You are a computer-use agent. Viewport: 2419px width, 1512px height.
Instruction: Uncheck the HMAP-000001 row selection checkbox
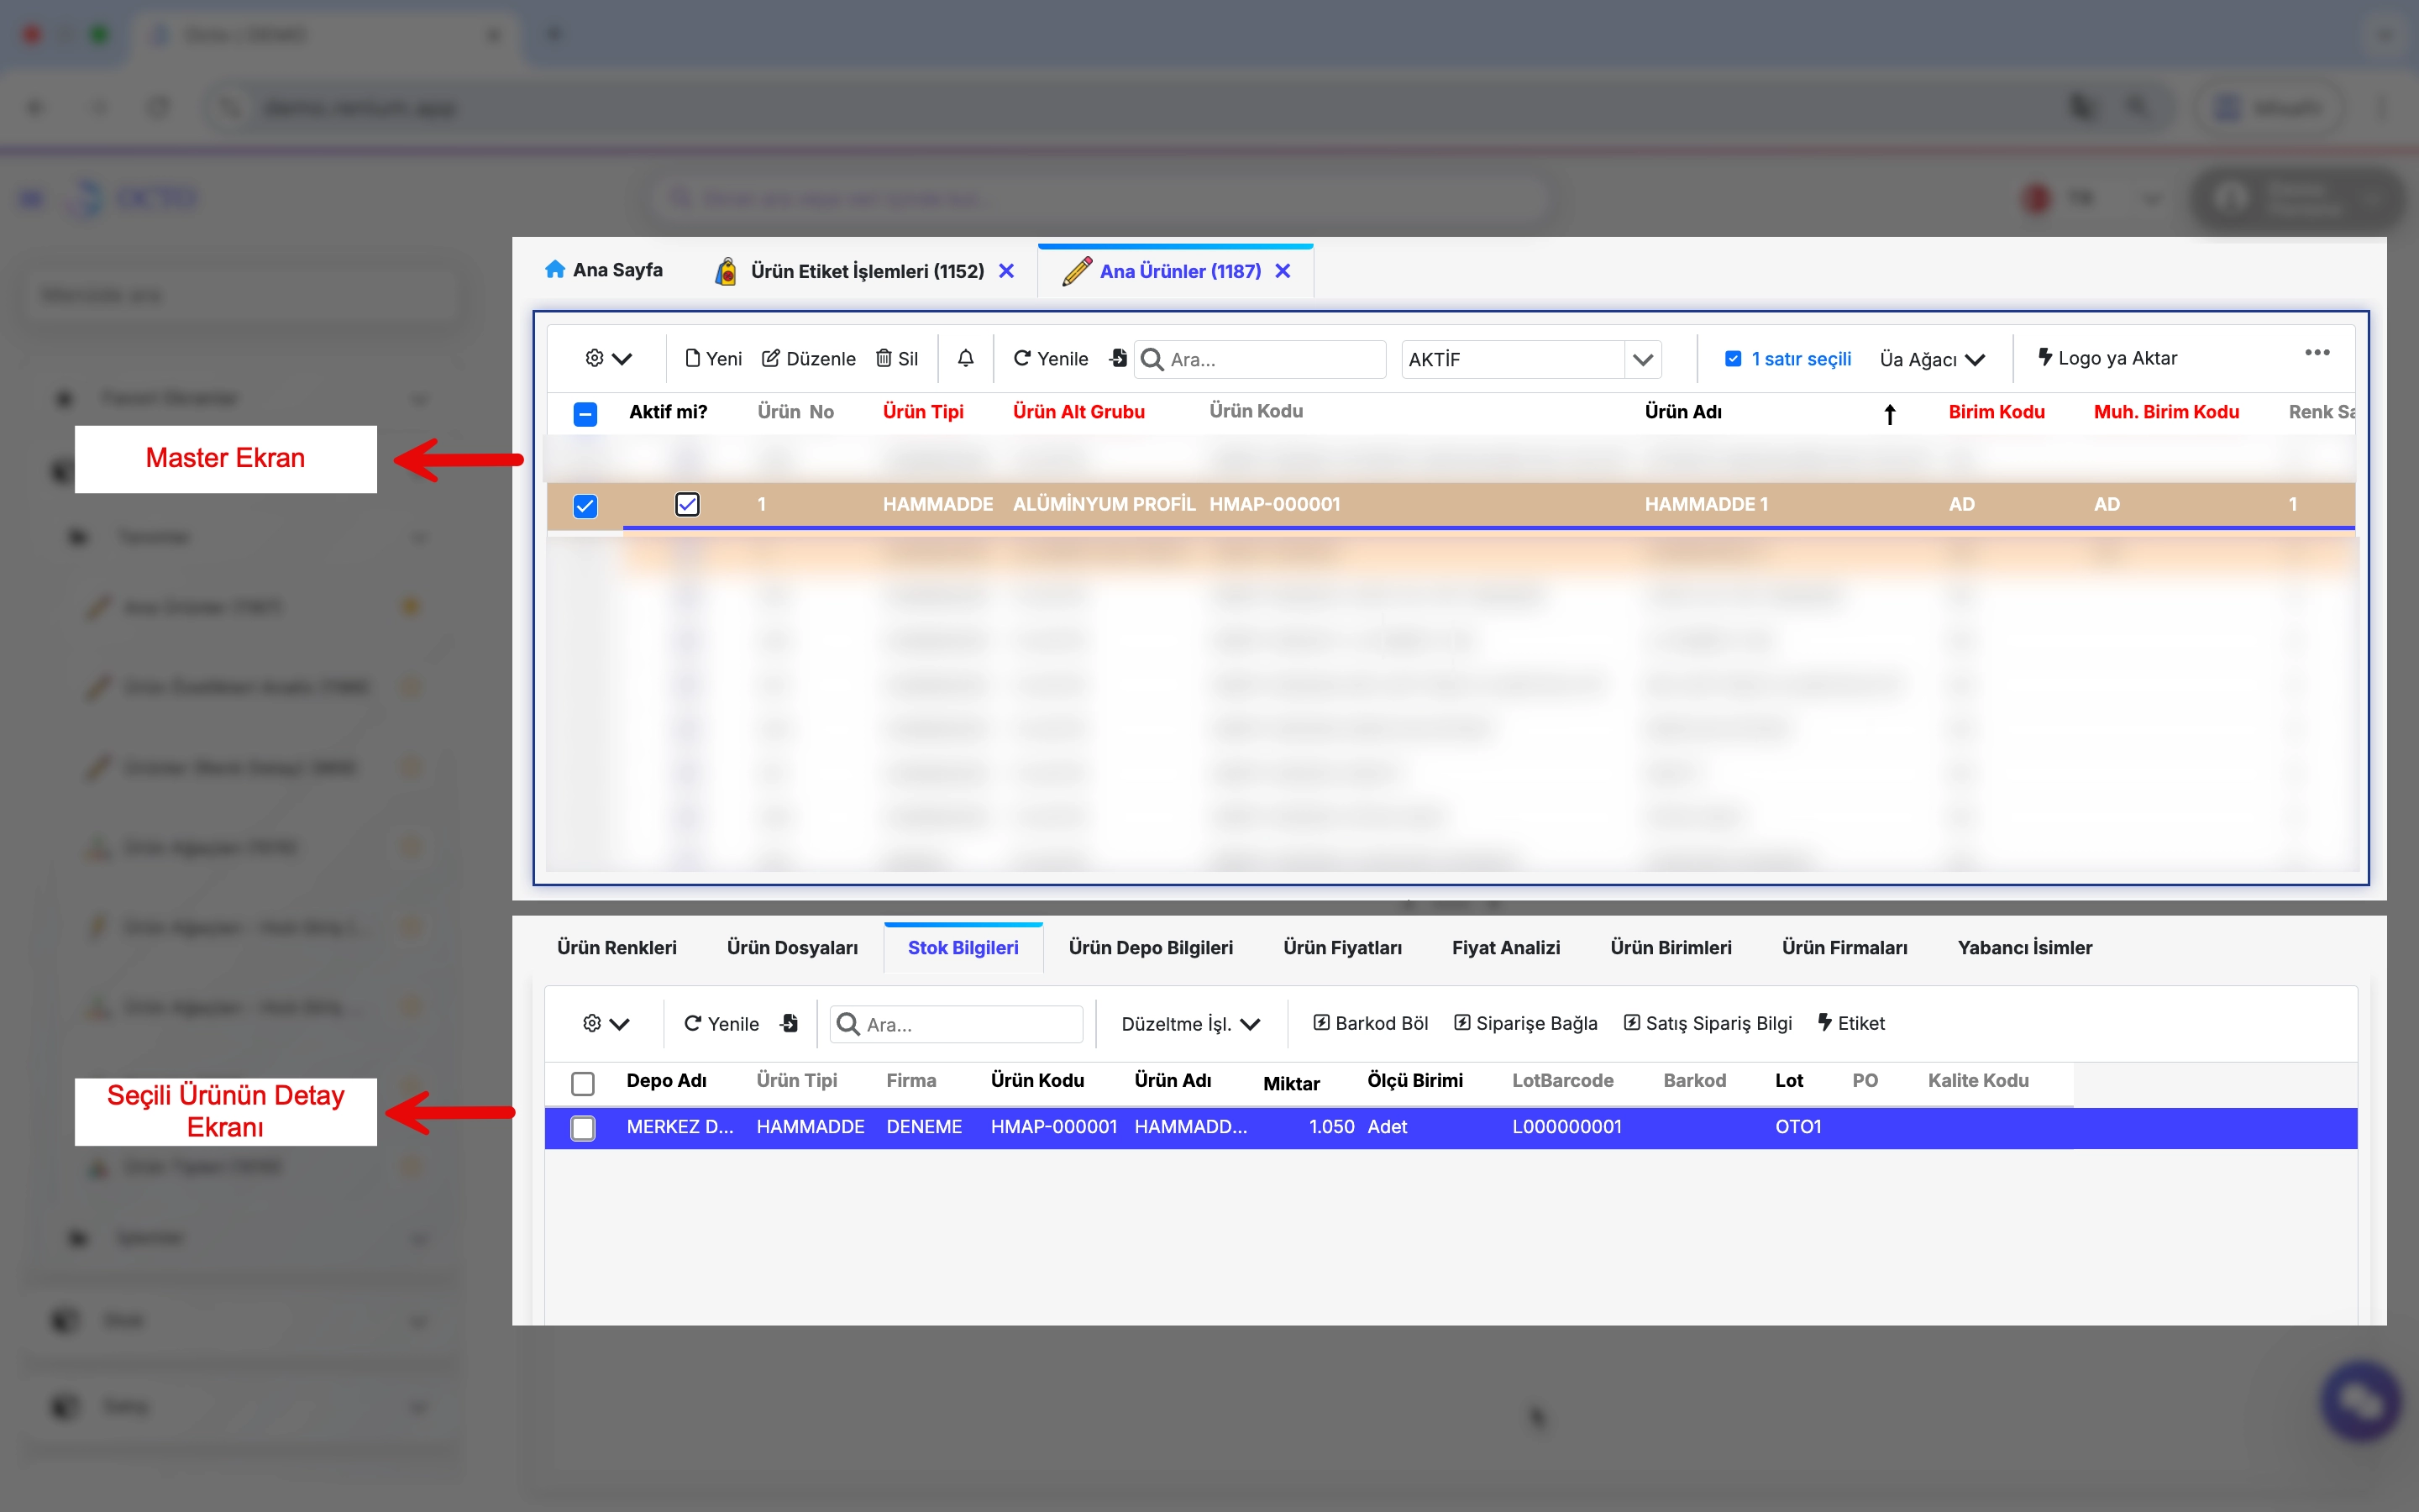tap(585, 506)
